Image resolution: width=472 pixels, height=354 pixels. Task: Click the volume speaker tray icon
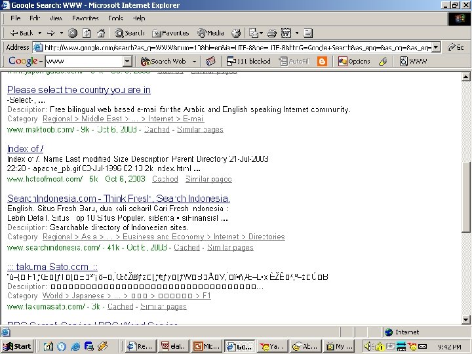click(368, 347)
